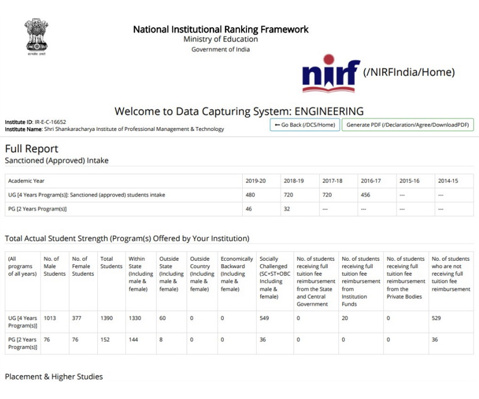Click UG intake value 456
Image resolution: width=479 pixels, height=399 pixels.
click(365, 195)
